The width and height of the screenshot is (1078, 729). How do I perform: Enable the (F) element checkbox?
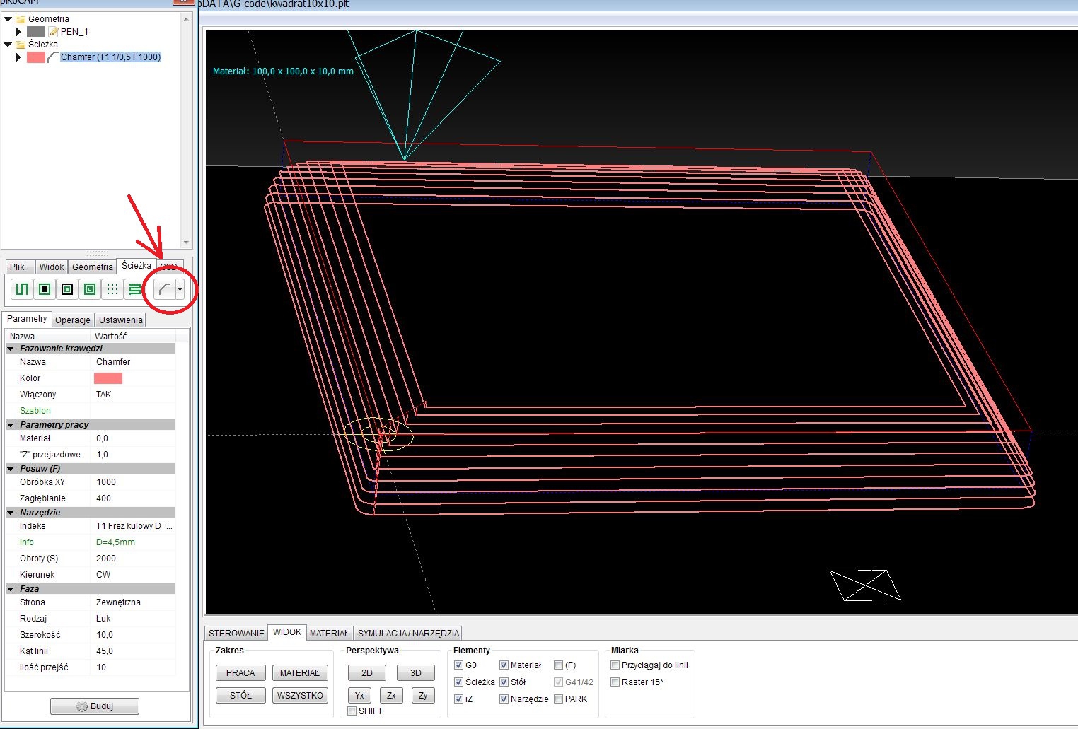coord(558,665)
